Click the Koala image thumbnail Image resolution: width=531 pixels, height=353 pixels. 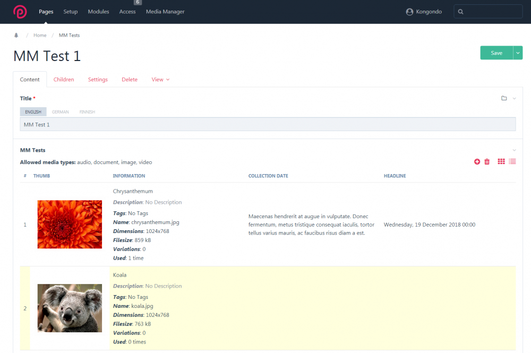pos(70,308)
